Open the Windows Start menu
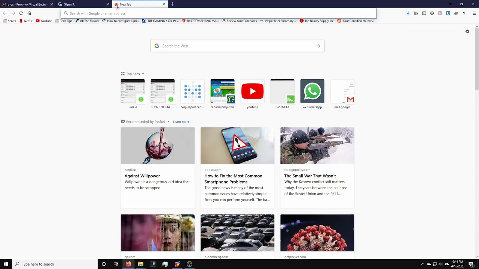 6,264
